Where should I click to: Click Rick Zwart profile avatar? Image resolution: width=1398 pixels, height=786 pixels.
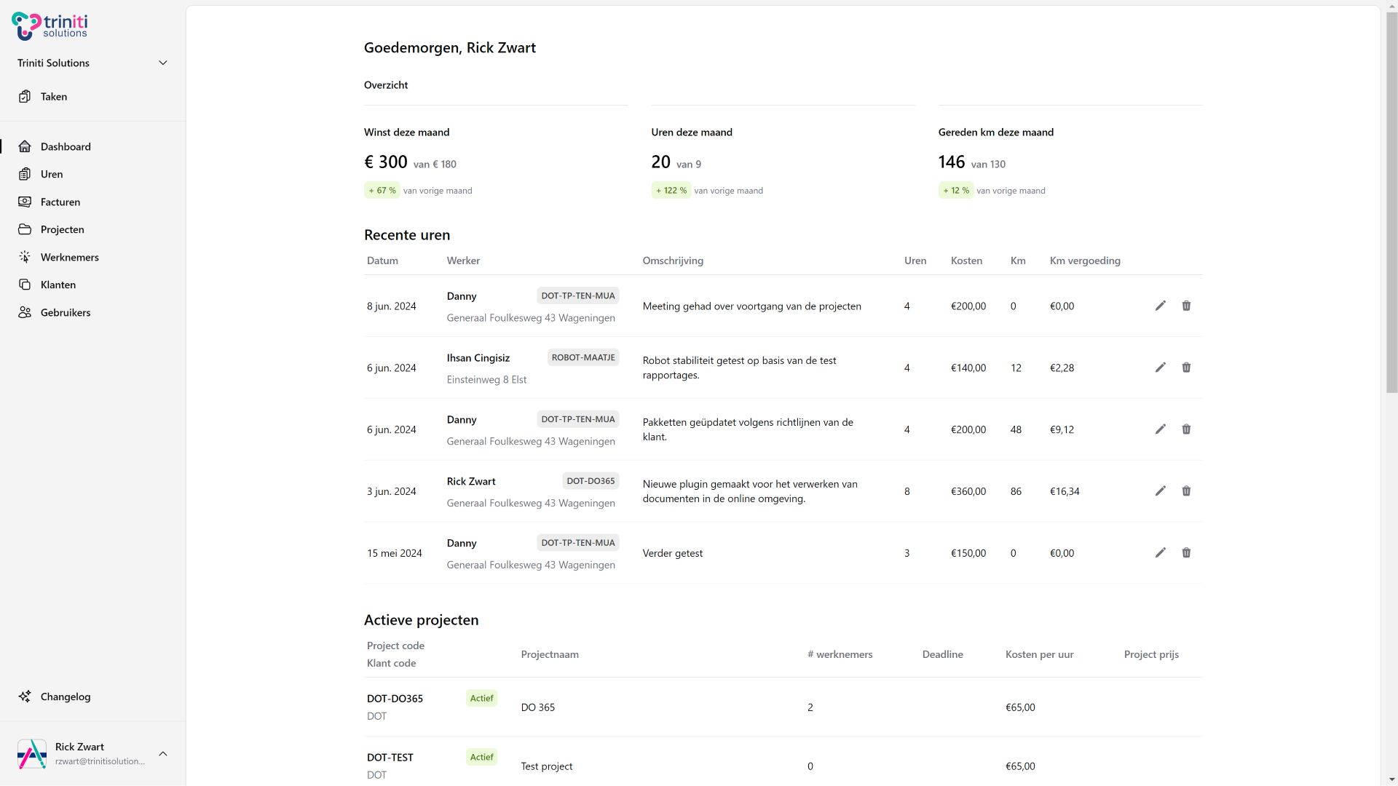point(32,754)
